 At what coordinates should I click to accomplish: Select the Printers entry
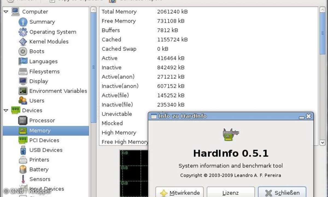tap(39, 160)
